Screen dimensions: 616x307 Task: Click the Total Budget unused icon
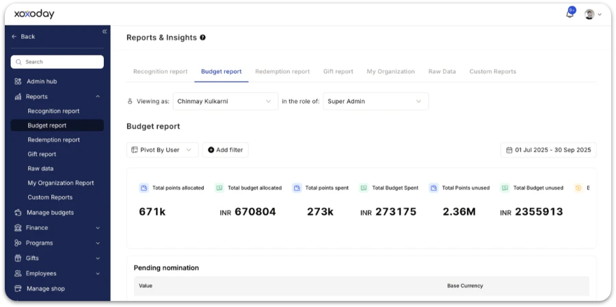(505, 188)
